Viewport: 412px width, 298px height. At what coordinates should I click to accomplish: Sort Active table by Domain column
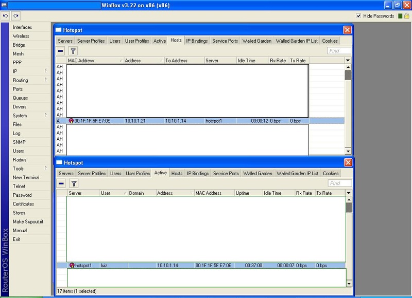tap(142, 193)
